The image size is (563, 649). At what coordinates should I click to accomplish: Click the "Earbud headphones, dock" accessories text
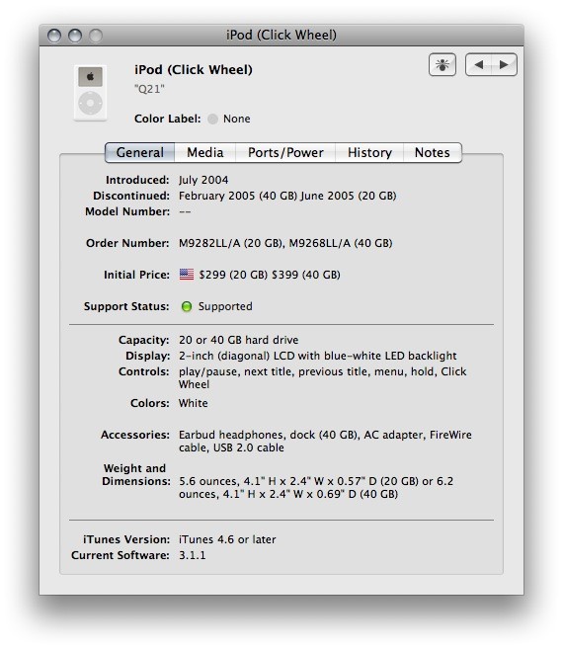(x=247, y=435)
